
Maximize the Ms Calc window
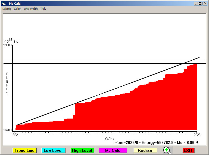[x=200, y=4]
